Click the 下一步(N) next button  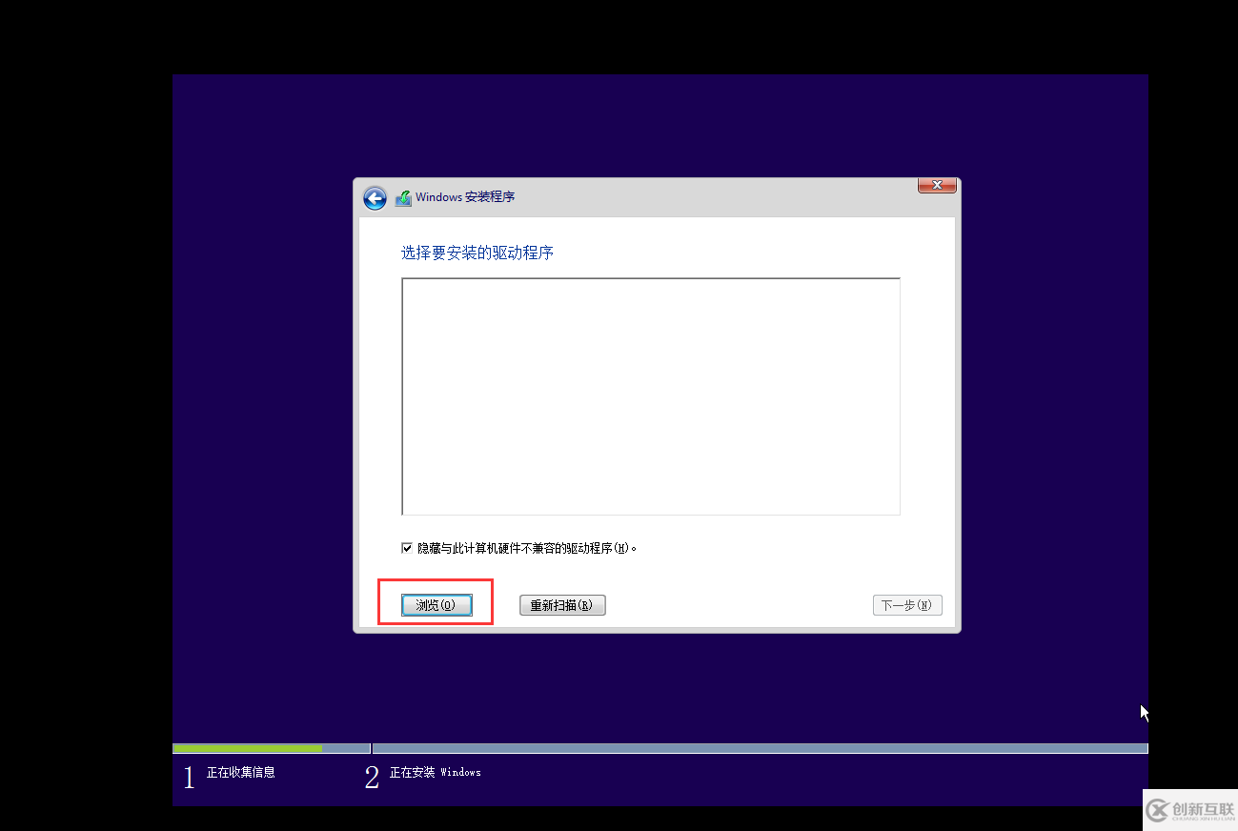[x=907, y=605]
